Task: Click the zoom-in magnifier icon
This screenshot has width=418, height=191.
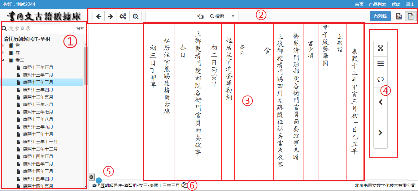Action: pos(135,16)
